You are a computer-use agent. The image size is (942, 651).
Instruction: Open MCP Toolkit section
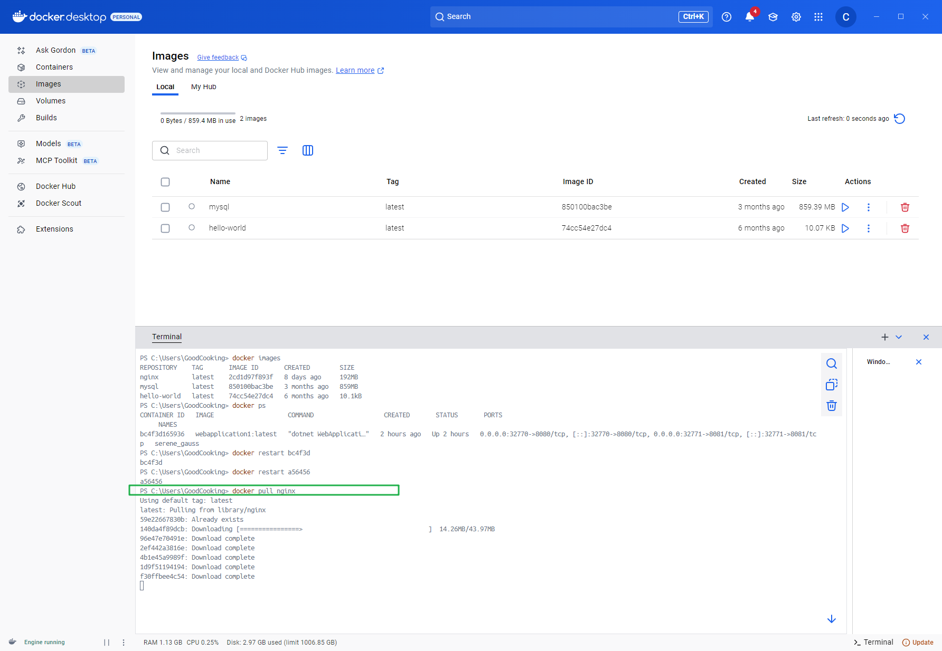tap(67, 160)
